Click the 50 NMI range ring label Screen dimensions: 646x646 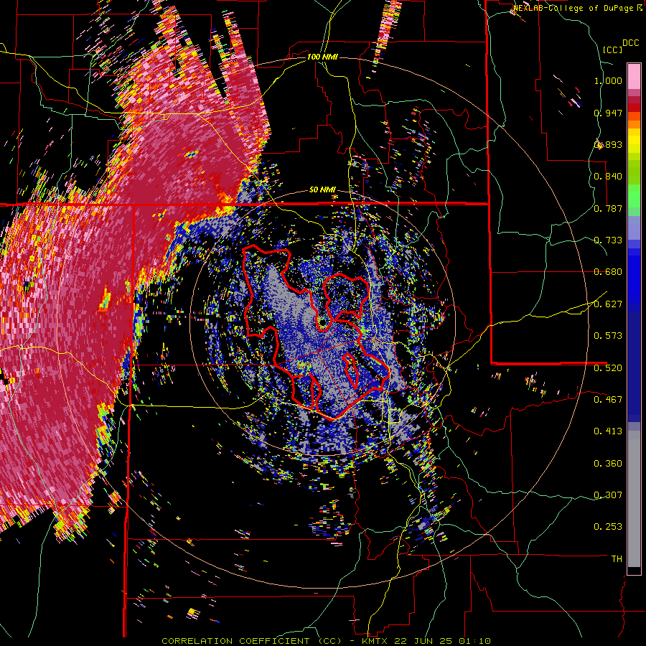pos(322,190)
